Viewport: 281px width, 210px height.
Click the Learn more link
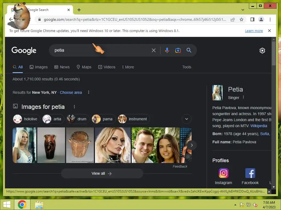pyautogui.click(x=254, y=31)
